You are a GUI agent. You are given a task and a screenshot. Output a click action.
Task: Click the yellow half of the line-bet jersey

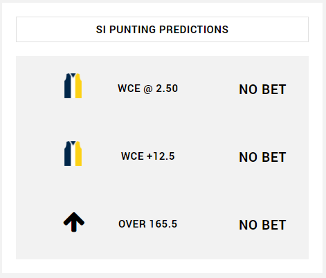(x=78, y=154)
